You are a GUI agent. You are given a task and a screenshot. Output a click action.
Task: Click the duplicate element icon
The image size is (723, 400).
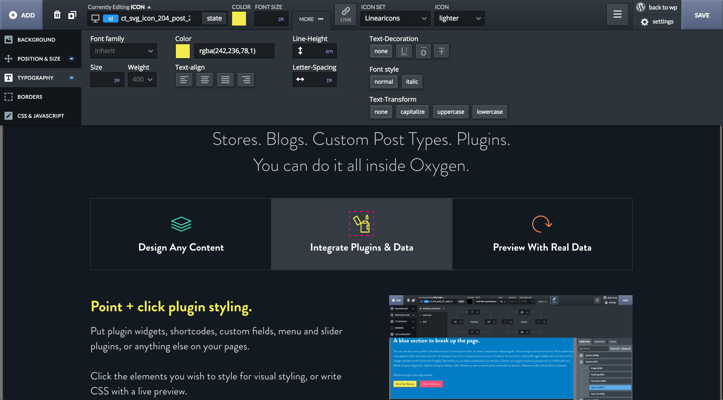click(72, 15)
